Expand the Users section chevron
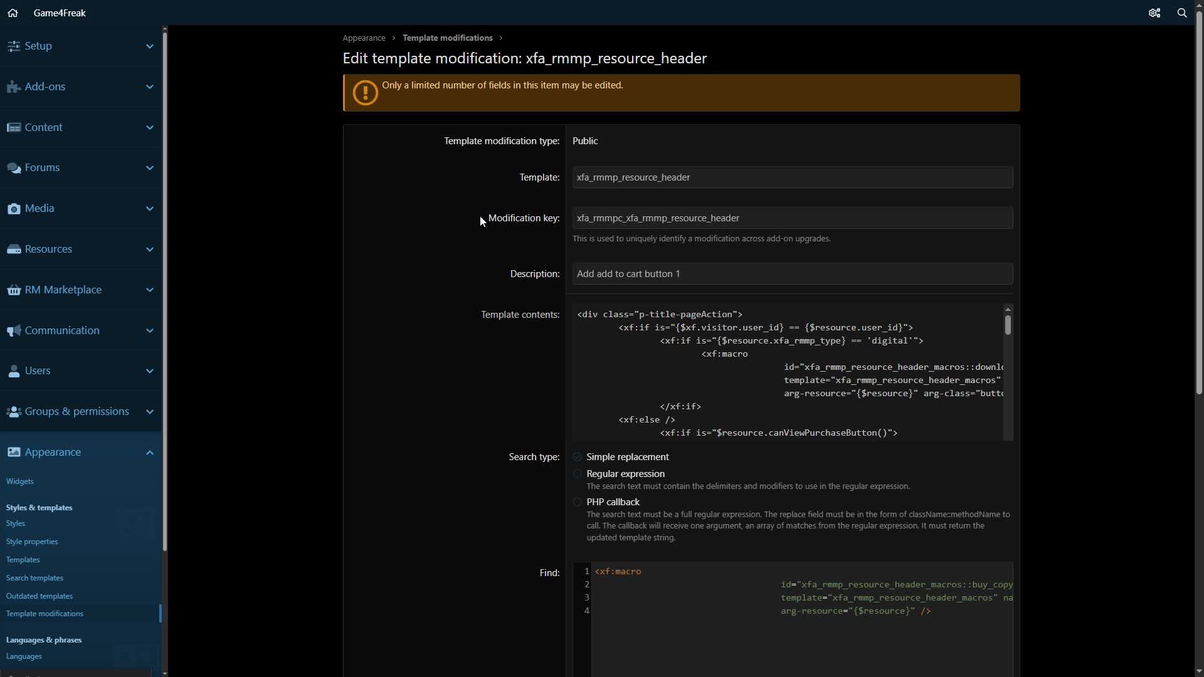Screen dimensions: 1204x677 [x=149, y=370]
